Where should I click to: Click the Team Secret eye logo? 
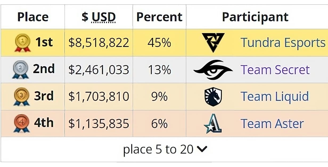pyautogui.click(x=213, y=70)
